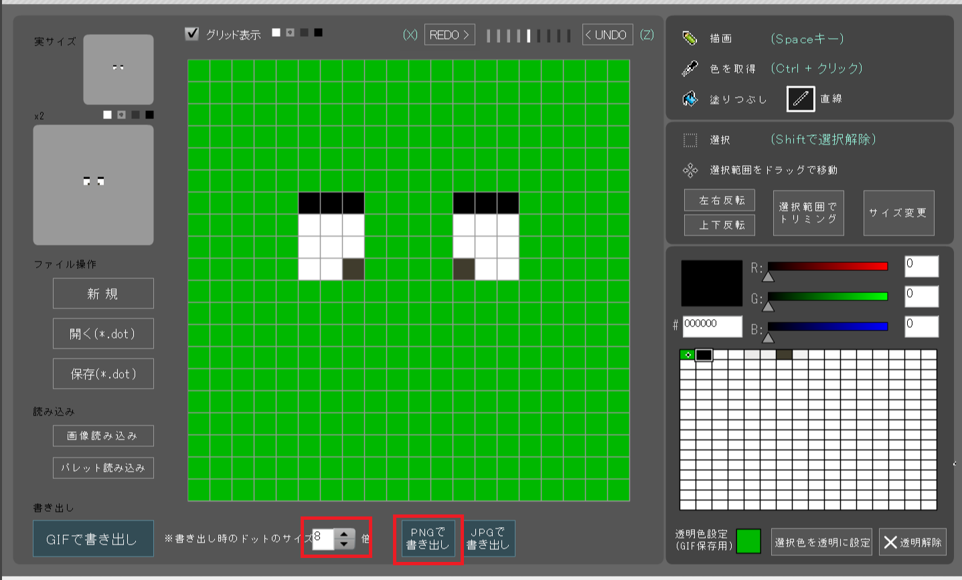This screenshot has height=580, width=962.
Task: Click the REDO button
Action: pyautogui.click(x=450, y=35)
